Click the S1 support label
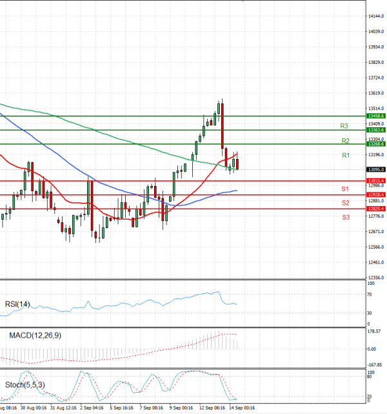Viewport: 387px width, 414px height. [345, 189]
